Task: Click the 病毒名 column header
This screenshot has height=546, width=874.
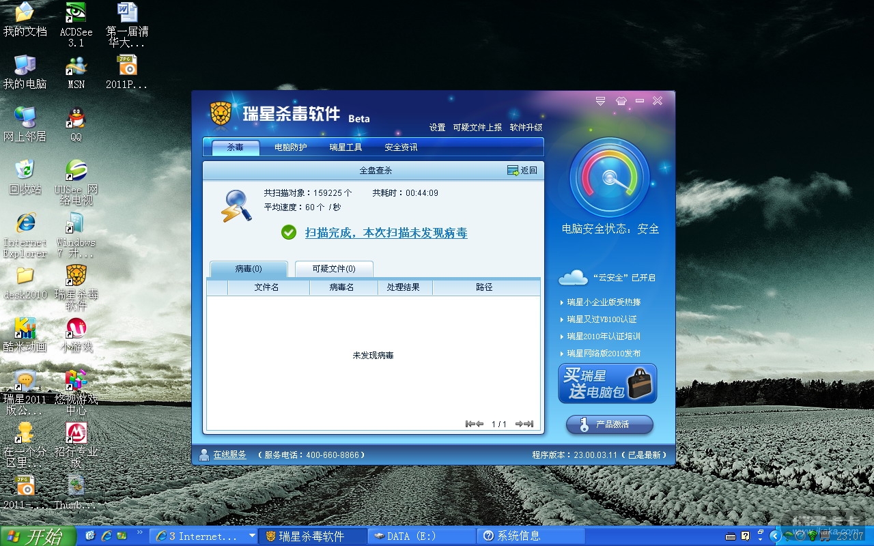Action: pos(343,287)
